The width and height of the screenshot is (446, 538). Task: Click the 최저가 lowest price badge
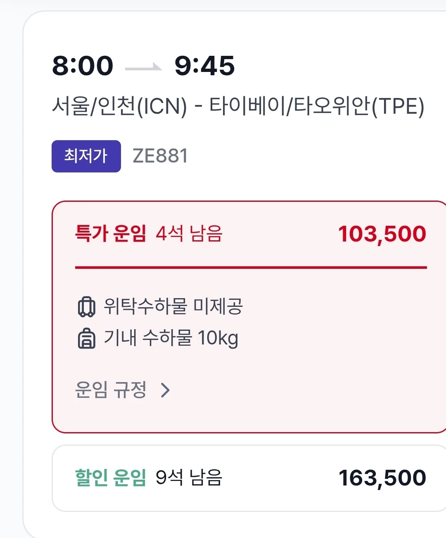[x=86, y=156]
